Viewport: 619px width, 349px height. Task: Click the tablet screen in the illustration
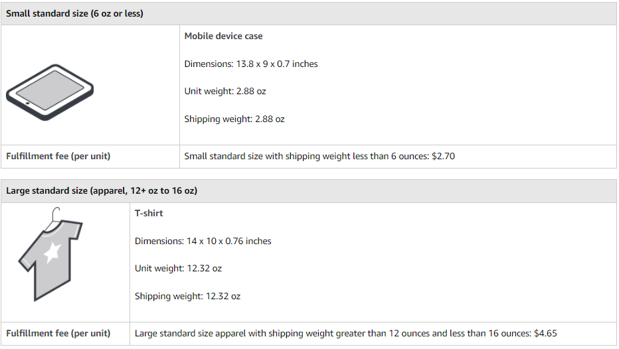tap(50, 90)
